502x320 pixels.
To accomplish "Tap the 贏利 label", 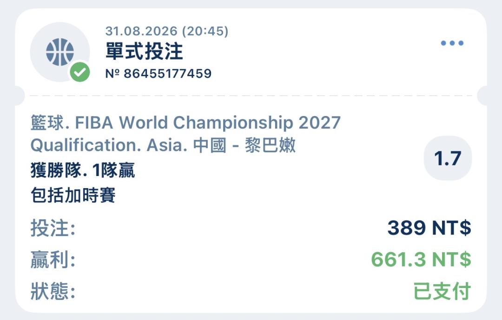I will click(53, 260).
